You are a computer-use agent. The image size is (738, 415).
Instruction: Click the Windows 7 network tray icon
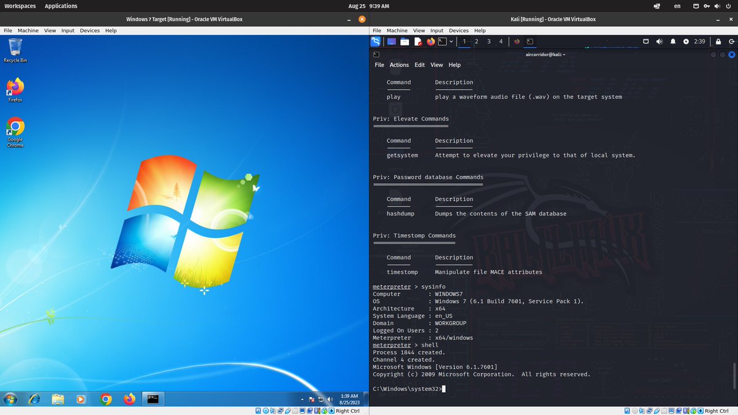(320, 400)
